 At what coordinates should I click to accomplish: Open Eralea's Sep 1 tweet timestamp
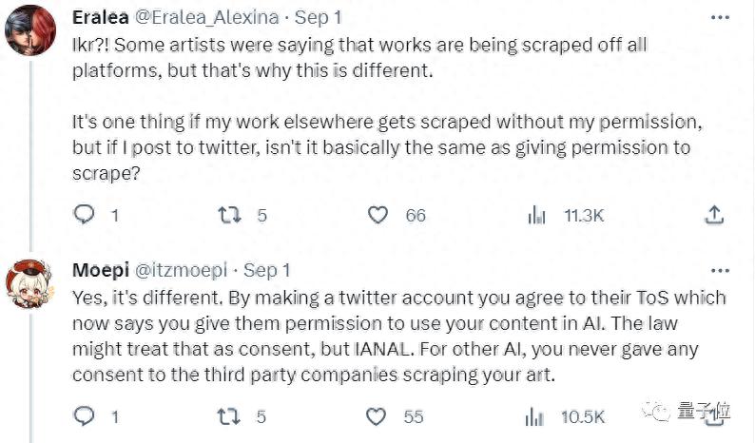pos(318,18)
